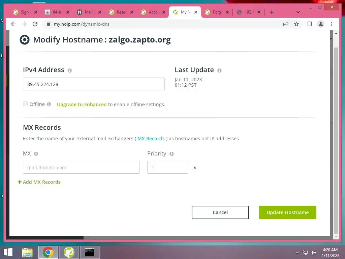Open the browser side panel

click(x=310, y=24)
